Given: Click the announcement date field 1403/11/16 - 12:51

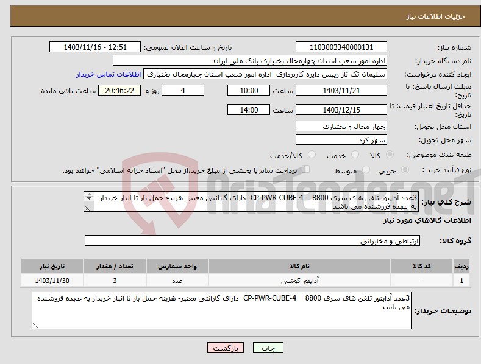Looking at the screenshot, I should (95, 47).
